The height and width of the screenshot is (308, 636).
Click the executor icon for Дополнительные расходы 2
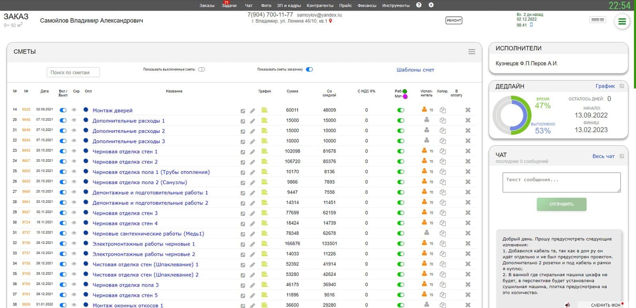427,130
